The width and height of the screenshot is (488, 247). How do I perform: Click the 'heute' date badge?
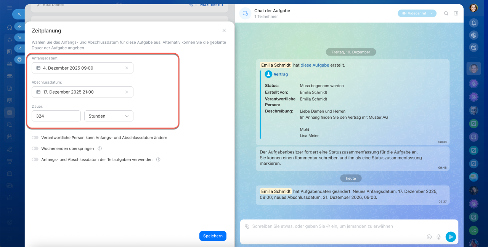[351, 178]
